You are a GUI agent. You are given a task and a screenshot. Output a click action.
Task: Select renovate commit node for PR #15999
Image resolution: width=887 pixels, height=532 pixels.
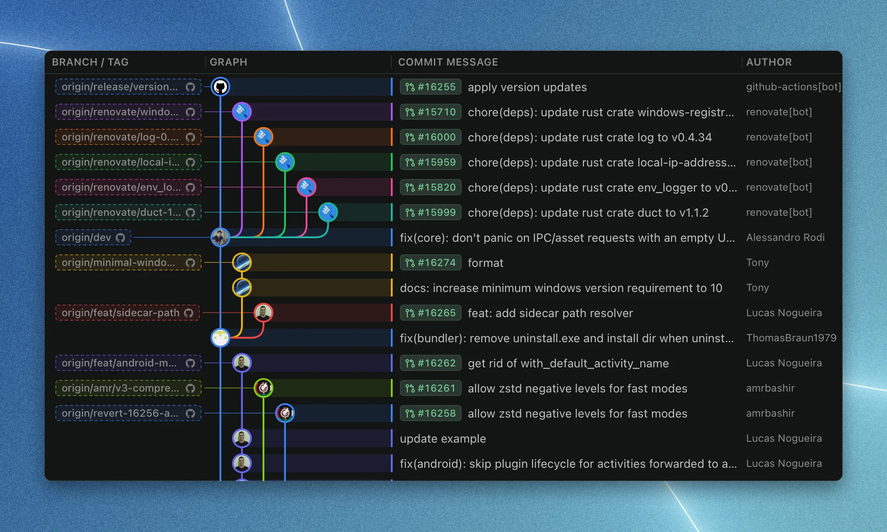coord(328,212)
